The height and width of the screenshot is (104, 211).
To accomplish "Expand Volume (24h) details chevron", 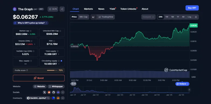I will 34,44.
